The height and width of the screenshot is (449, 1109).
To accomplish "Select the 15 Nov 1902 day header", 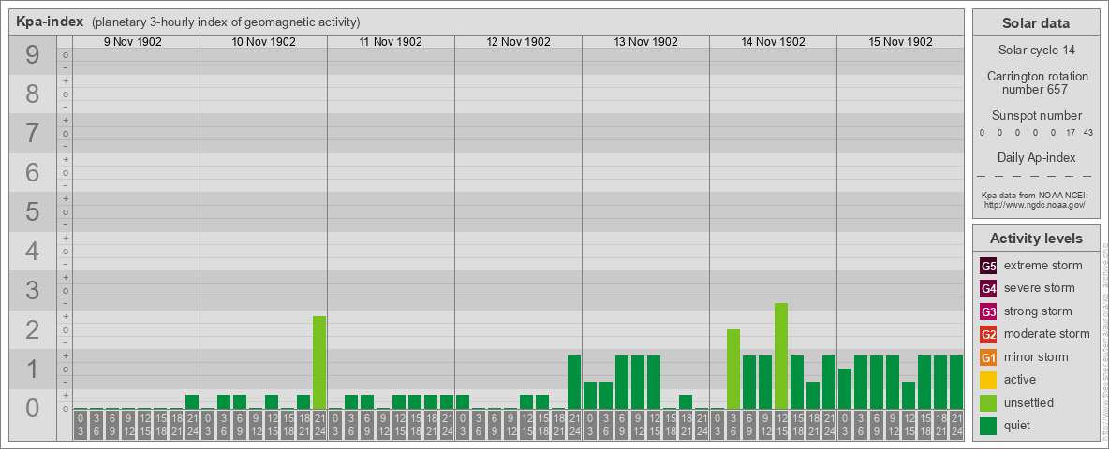I will pyautogui.click(x=900, y=42).
